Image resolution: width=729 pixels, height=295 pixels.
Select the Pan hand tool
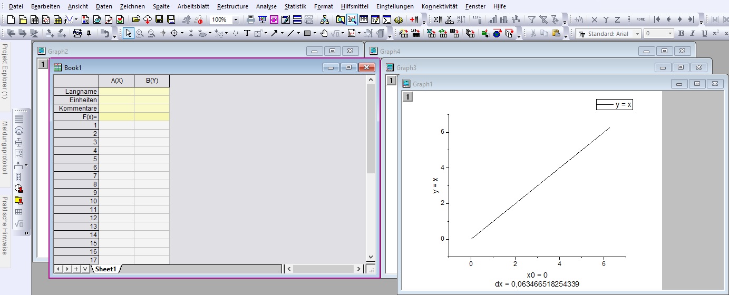(x=324, y=33)
